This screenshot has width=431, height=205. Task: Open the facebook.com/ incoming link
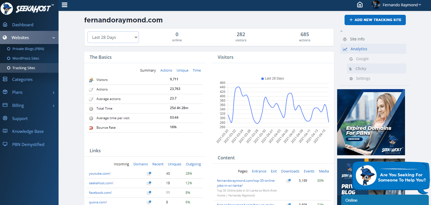click(x=100, y=193)
